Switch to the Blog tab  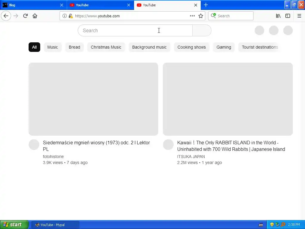[33, 5]
